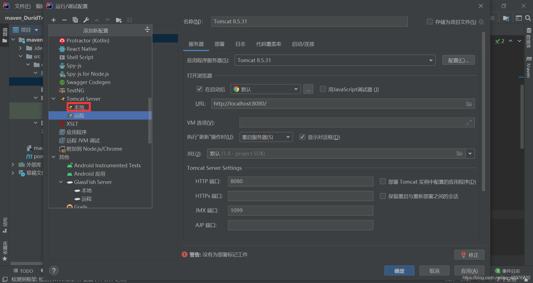Enable preserve sessions across restarts checkbox
Viewport: 533px width, 283px height.
point(383,196)
